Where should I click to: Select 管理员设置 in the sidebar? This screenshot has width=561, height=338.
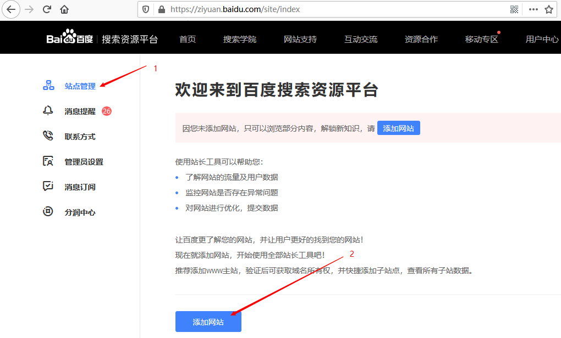[84, 162]
